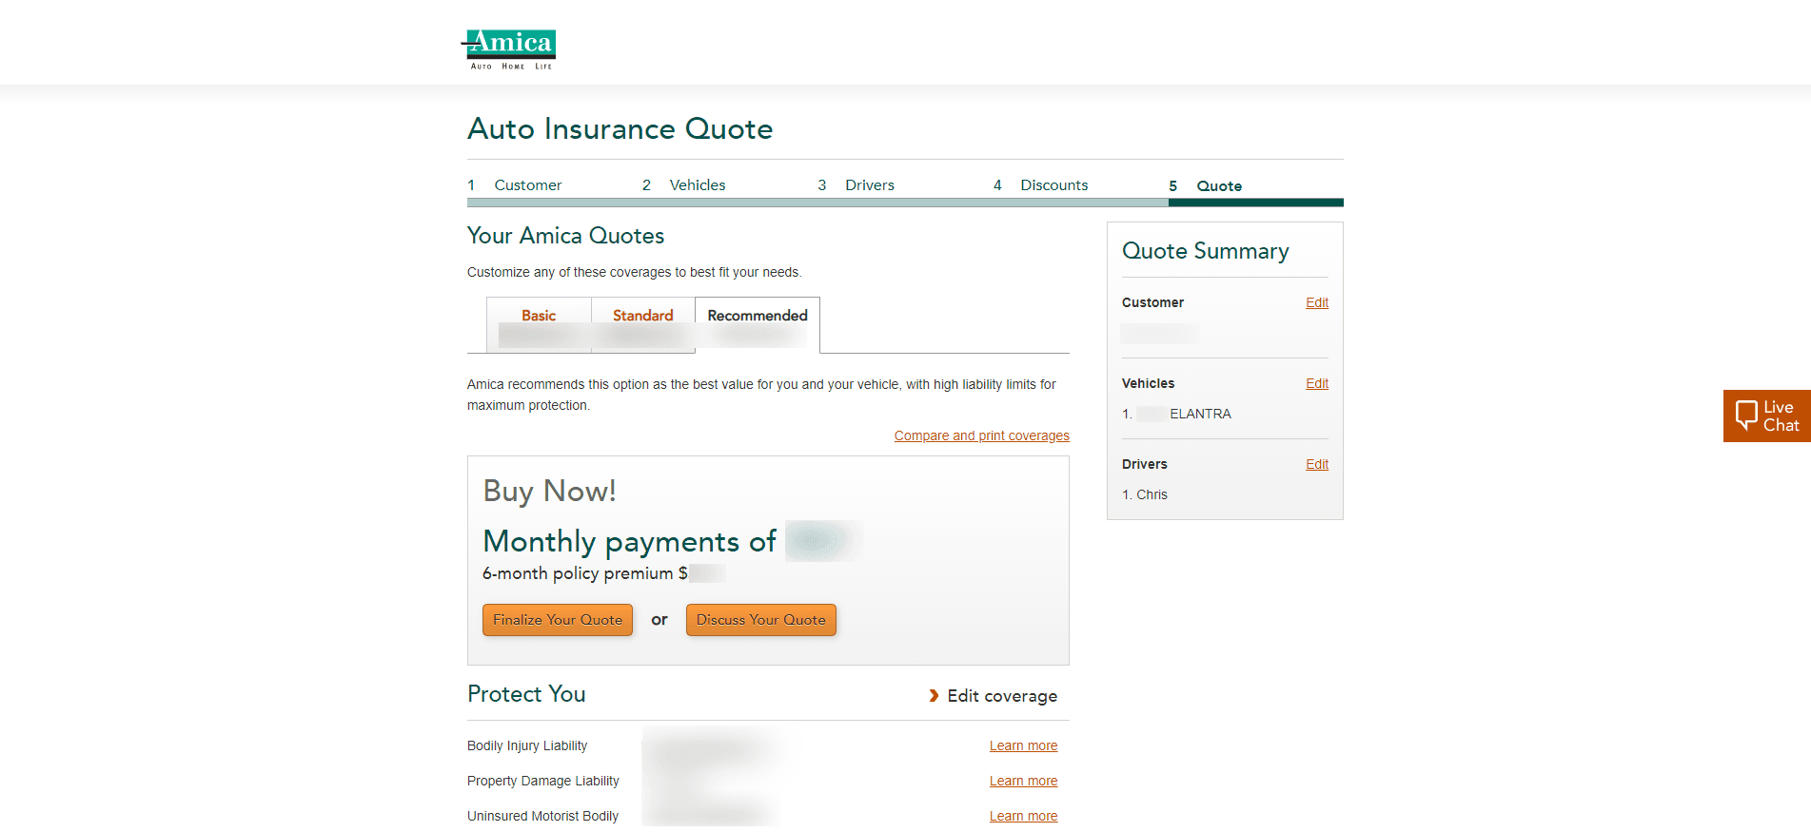1811x832 pixels.
Task: Click 'Property Damage Liability' label
Action: 543,781
